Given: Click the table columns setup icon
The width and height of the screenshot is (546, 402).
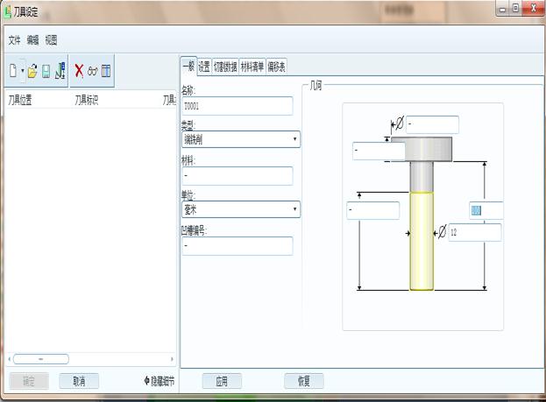Looking at the screenshot, I should pyautogui.click(x=106, y=71).
